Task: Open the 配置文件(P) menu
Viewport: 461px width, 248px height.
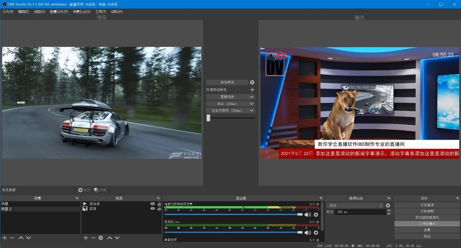Action: 59,12
